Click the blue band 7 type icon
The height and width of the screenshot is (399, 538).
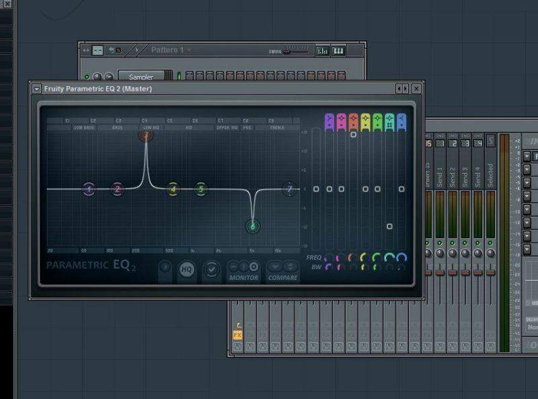(x=401, y=122)
